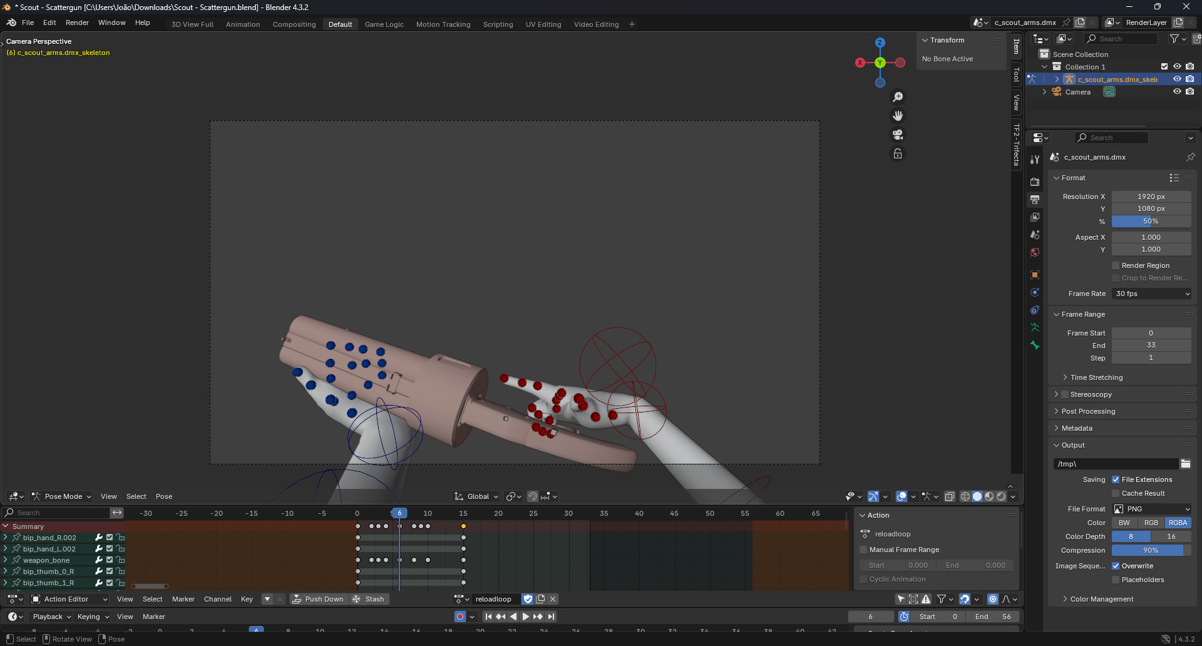This screenshot has height=646, width=1202.
Task: Switch to the UV Editing workspace tab
Action: [x=542, y=24]
